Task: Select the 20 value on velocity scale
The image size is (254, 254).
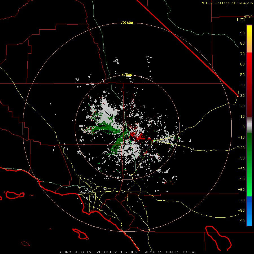Action: [x=242, y=106]
